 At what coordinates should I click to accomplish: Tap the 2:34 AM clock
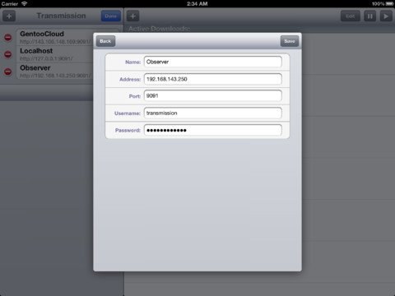(197, 3)
